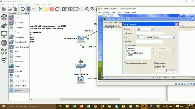Image resolution: width=195 pixels, height=109 pixels.
Task: Click the zoom out magnifier icon
Action: (93, 9)
